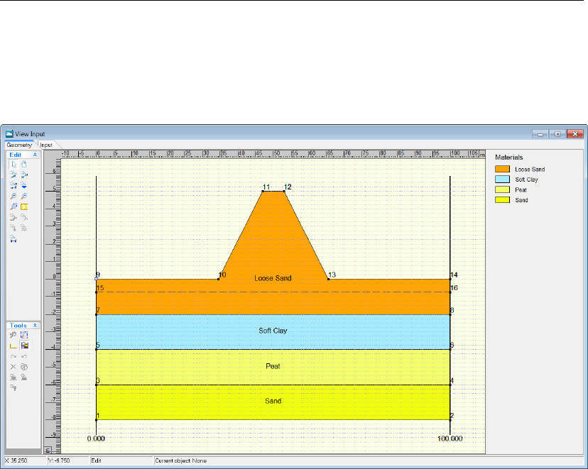
Task: Click the greyed circular regenerate icon in Tools
Action: pos(24,367)
